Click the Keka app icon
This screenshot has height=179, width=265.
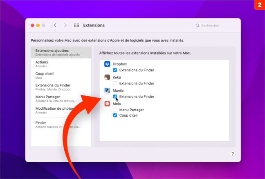pos(107,77)
